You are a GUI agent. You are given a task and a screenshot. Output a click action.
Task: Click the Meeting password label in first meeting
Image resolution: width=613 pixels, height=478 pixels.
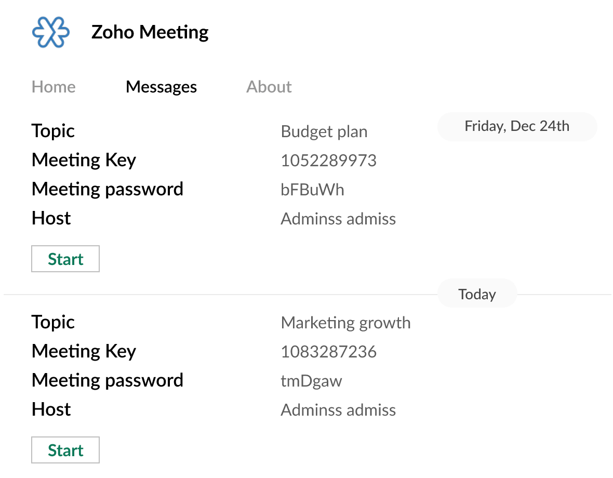(x=107, y=189)
